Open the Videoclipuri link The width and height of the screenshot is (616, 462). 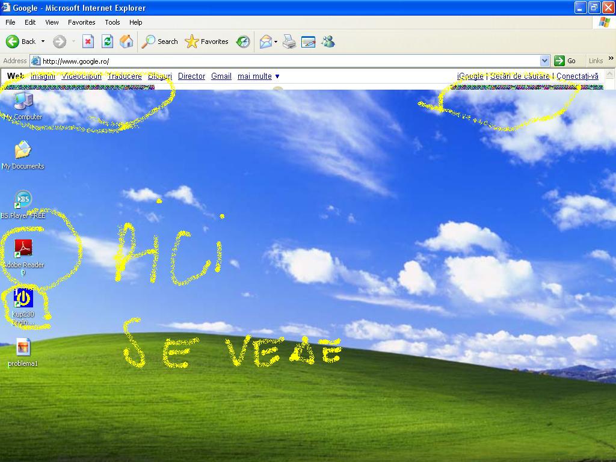tap(81, 76)
